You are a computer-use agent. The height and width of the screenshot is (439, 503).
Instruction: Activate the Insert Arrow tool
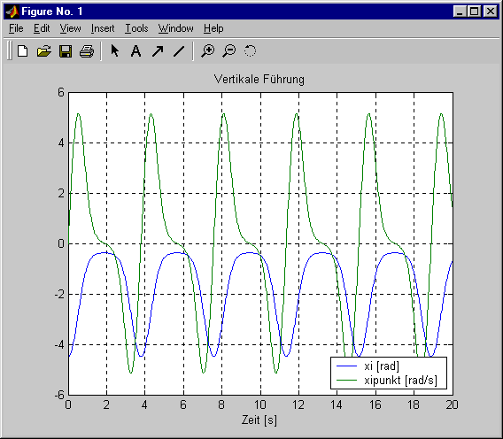coord(158,51)
